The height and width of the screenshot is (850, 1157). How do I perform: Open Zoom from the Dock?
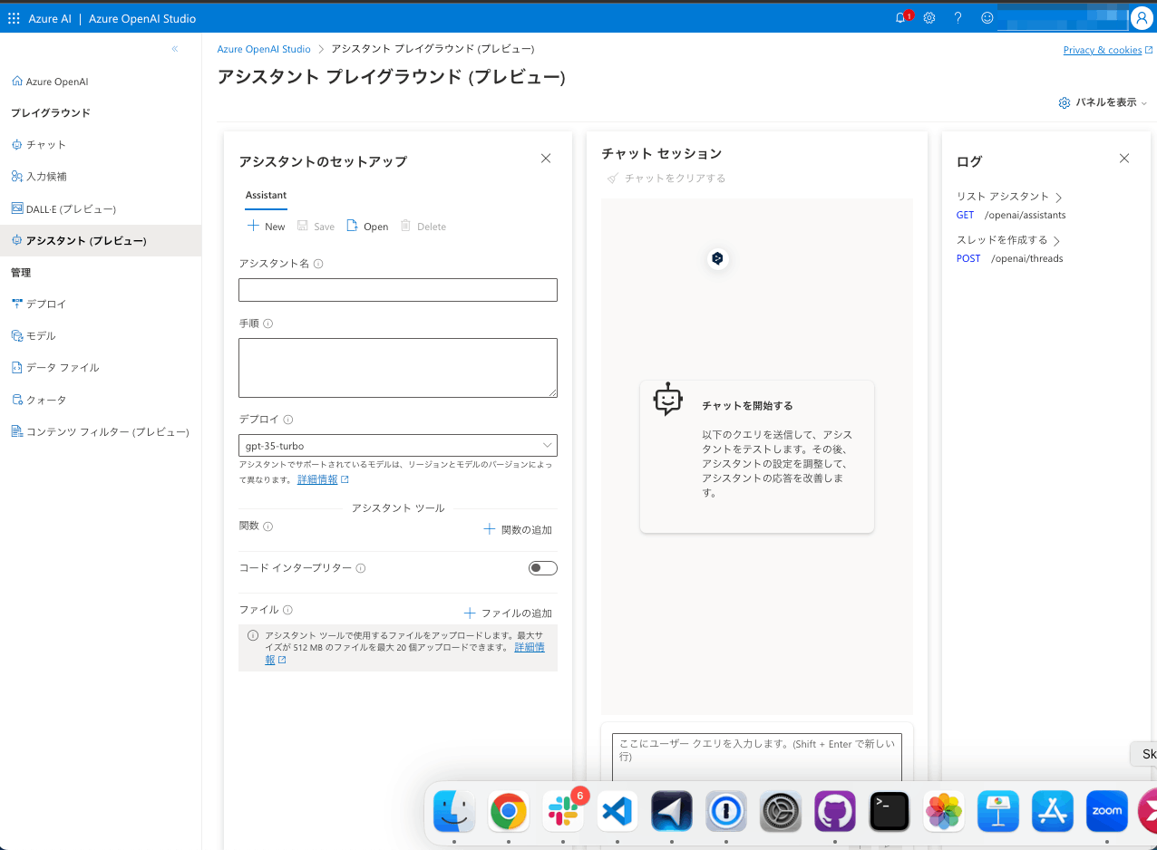point(1107,811)
